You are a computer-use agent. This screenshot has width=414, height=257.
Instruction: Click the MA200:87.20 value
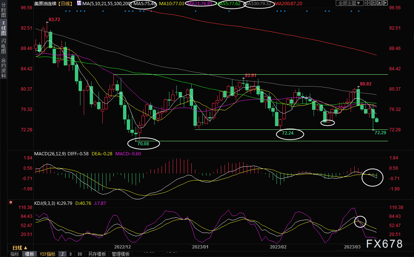coord(289,4)
